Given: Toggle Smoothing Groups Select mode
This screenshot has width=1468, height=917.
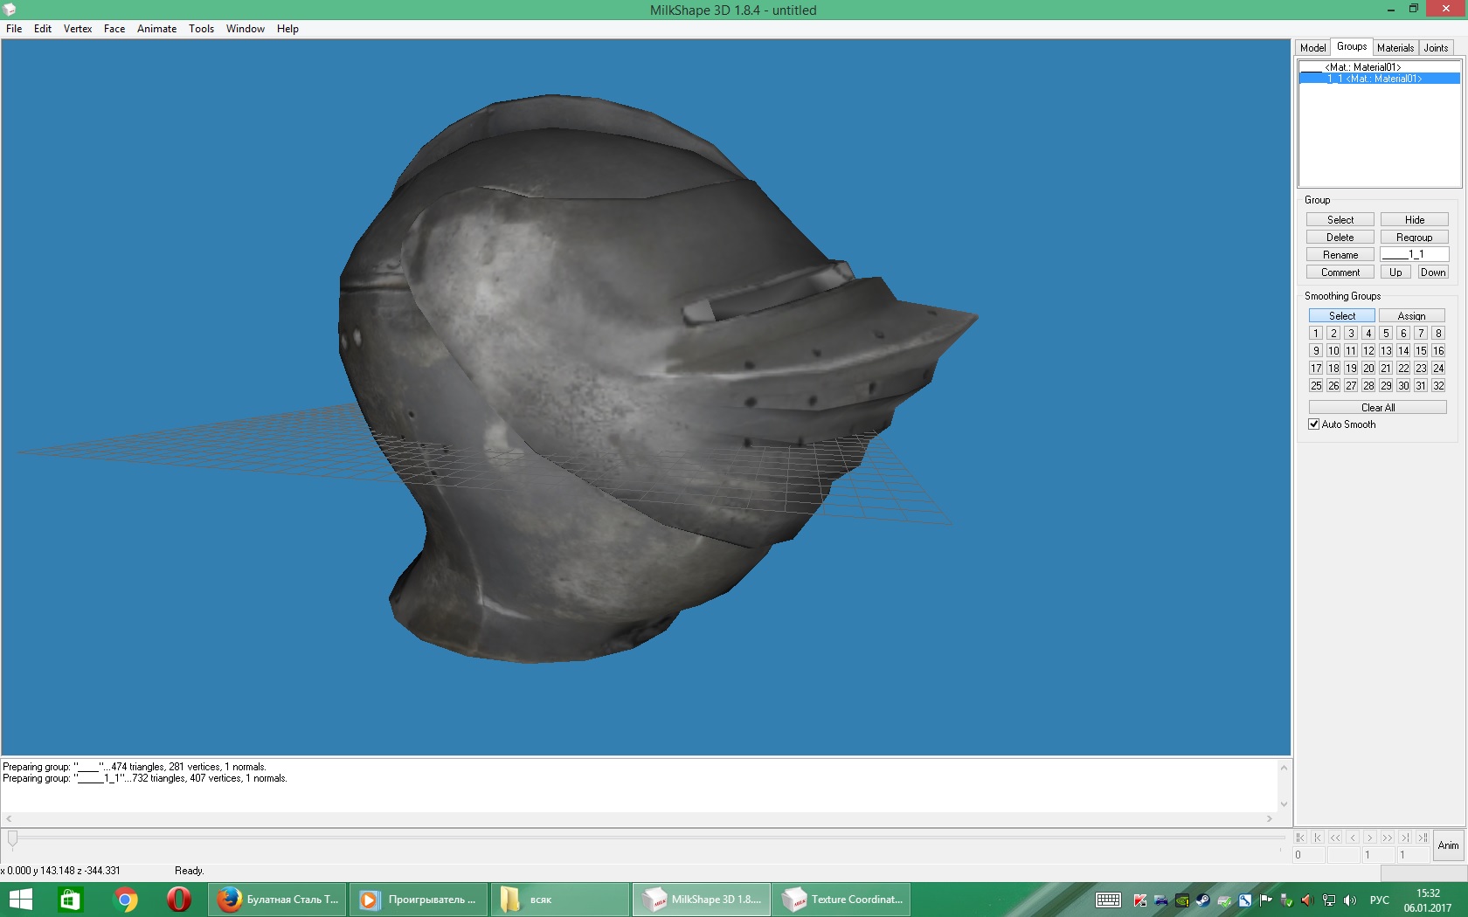Looking at the screenshot, I should click(1342, 316).
